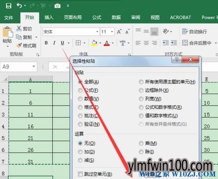Switch to the 审阅 tab
218x179 pixels.
(135, 17)
